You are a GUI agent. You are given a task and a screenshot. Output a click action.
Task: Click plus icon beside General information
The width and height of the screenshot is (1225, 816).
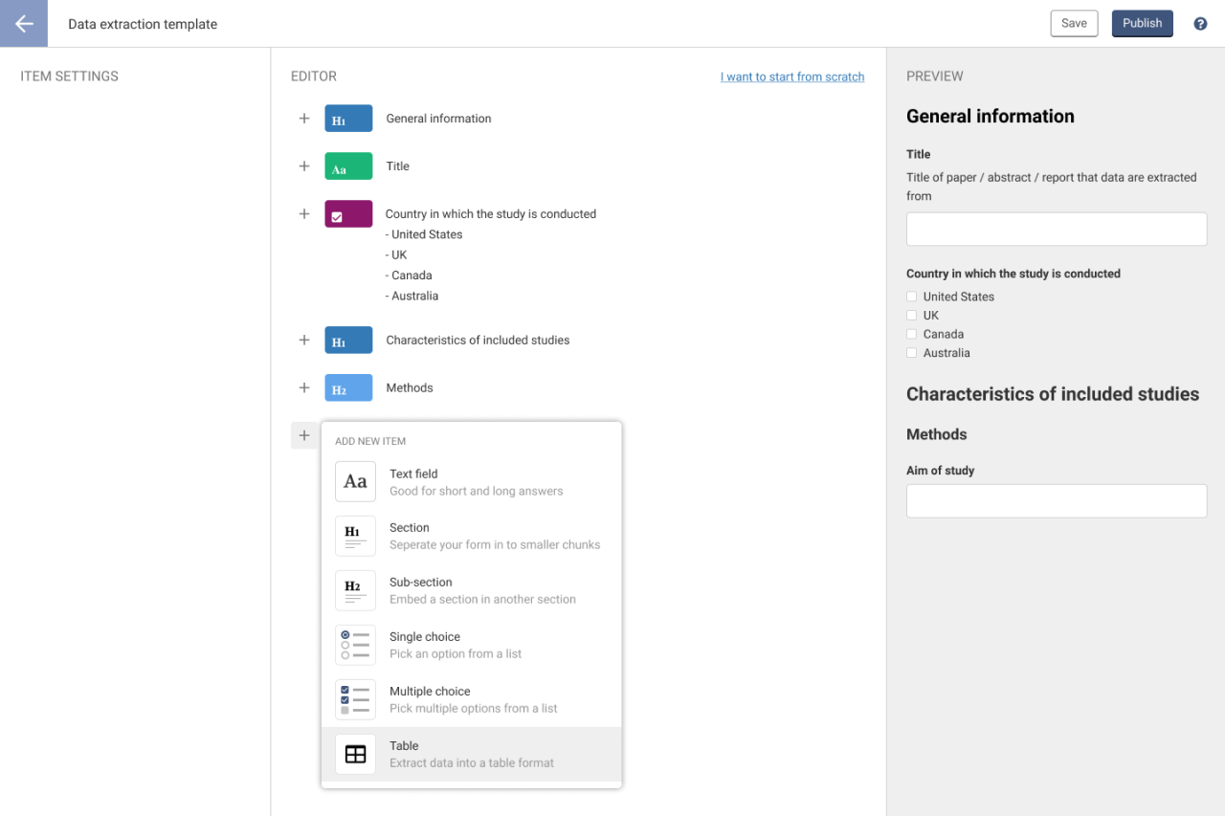coord(304,119)
